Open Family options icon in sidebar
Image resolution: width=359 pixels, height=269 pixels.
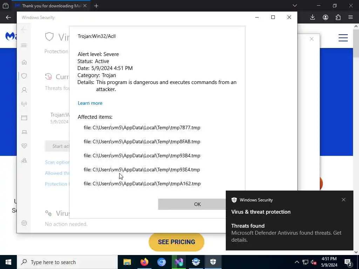pyautogui.click(x=24, y=160)
